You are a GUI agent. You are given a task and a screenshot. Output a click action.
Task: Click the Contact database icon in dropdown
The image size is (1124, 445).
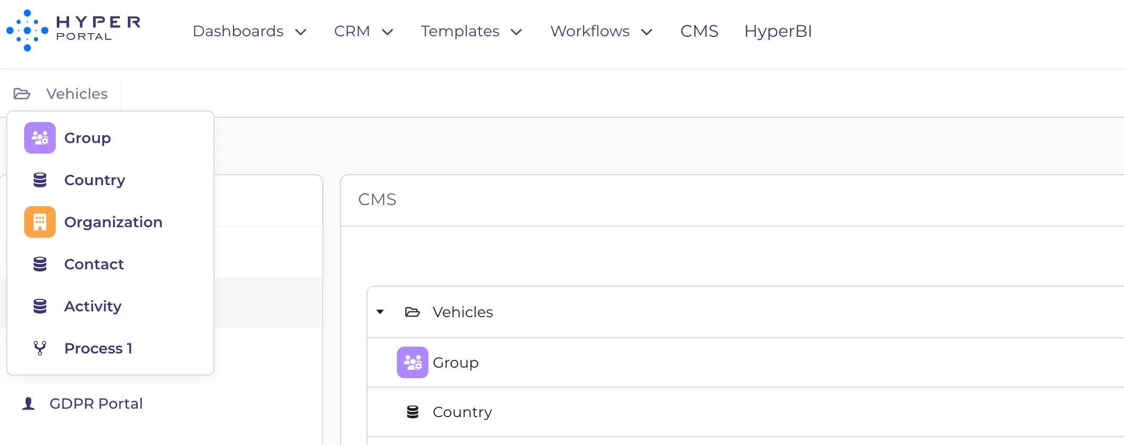tap(40, 264)
